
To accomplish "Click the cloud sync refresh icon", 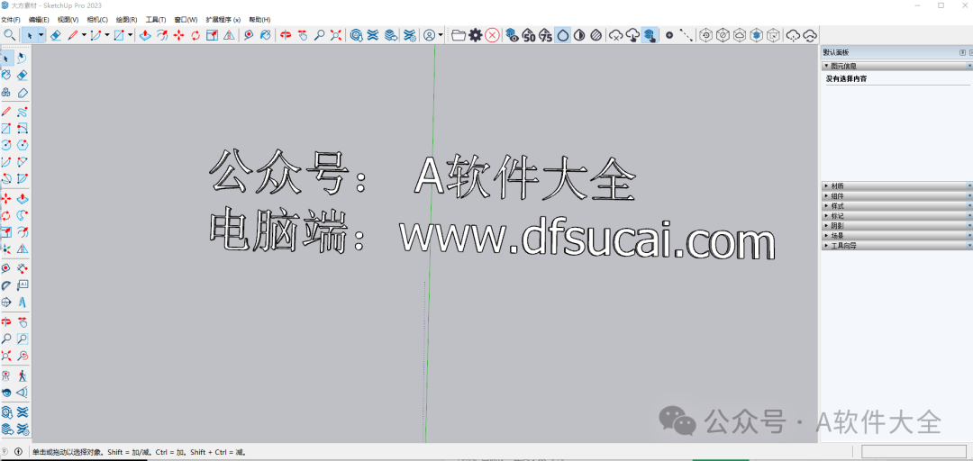I will (810, 35).
